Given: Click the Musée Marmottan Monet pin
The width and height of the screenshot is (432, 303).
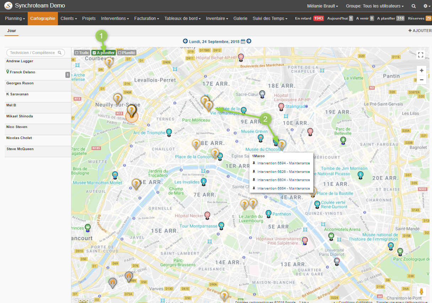Looking at the screenshot, I should tap(115, 175).
